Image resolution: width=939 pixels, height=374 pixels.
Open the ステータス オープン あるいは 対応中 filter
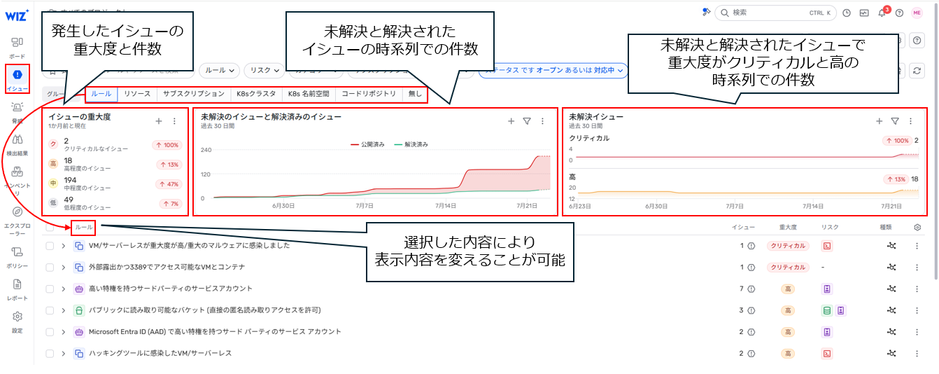coord(552,70)
